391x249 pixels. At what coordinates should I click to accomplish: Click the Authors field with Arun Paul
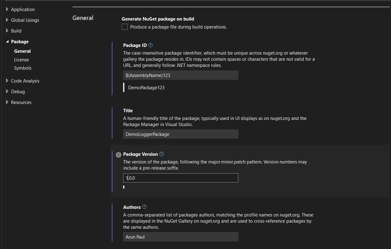pos(181,237)
